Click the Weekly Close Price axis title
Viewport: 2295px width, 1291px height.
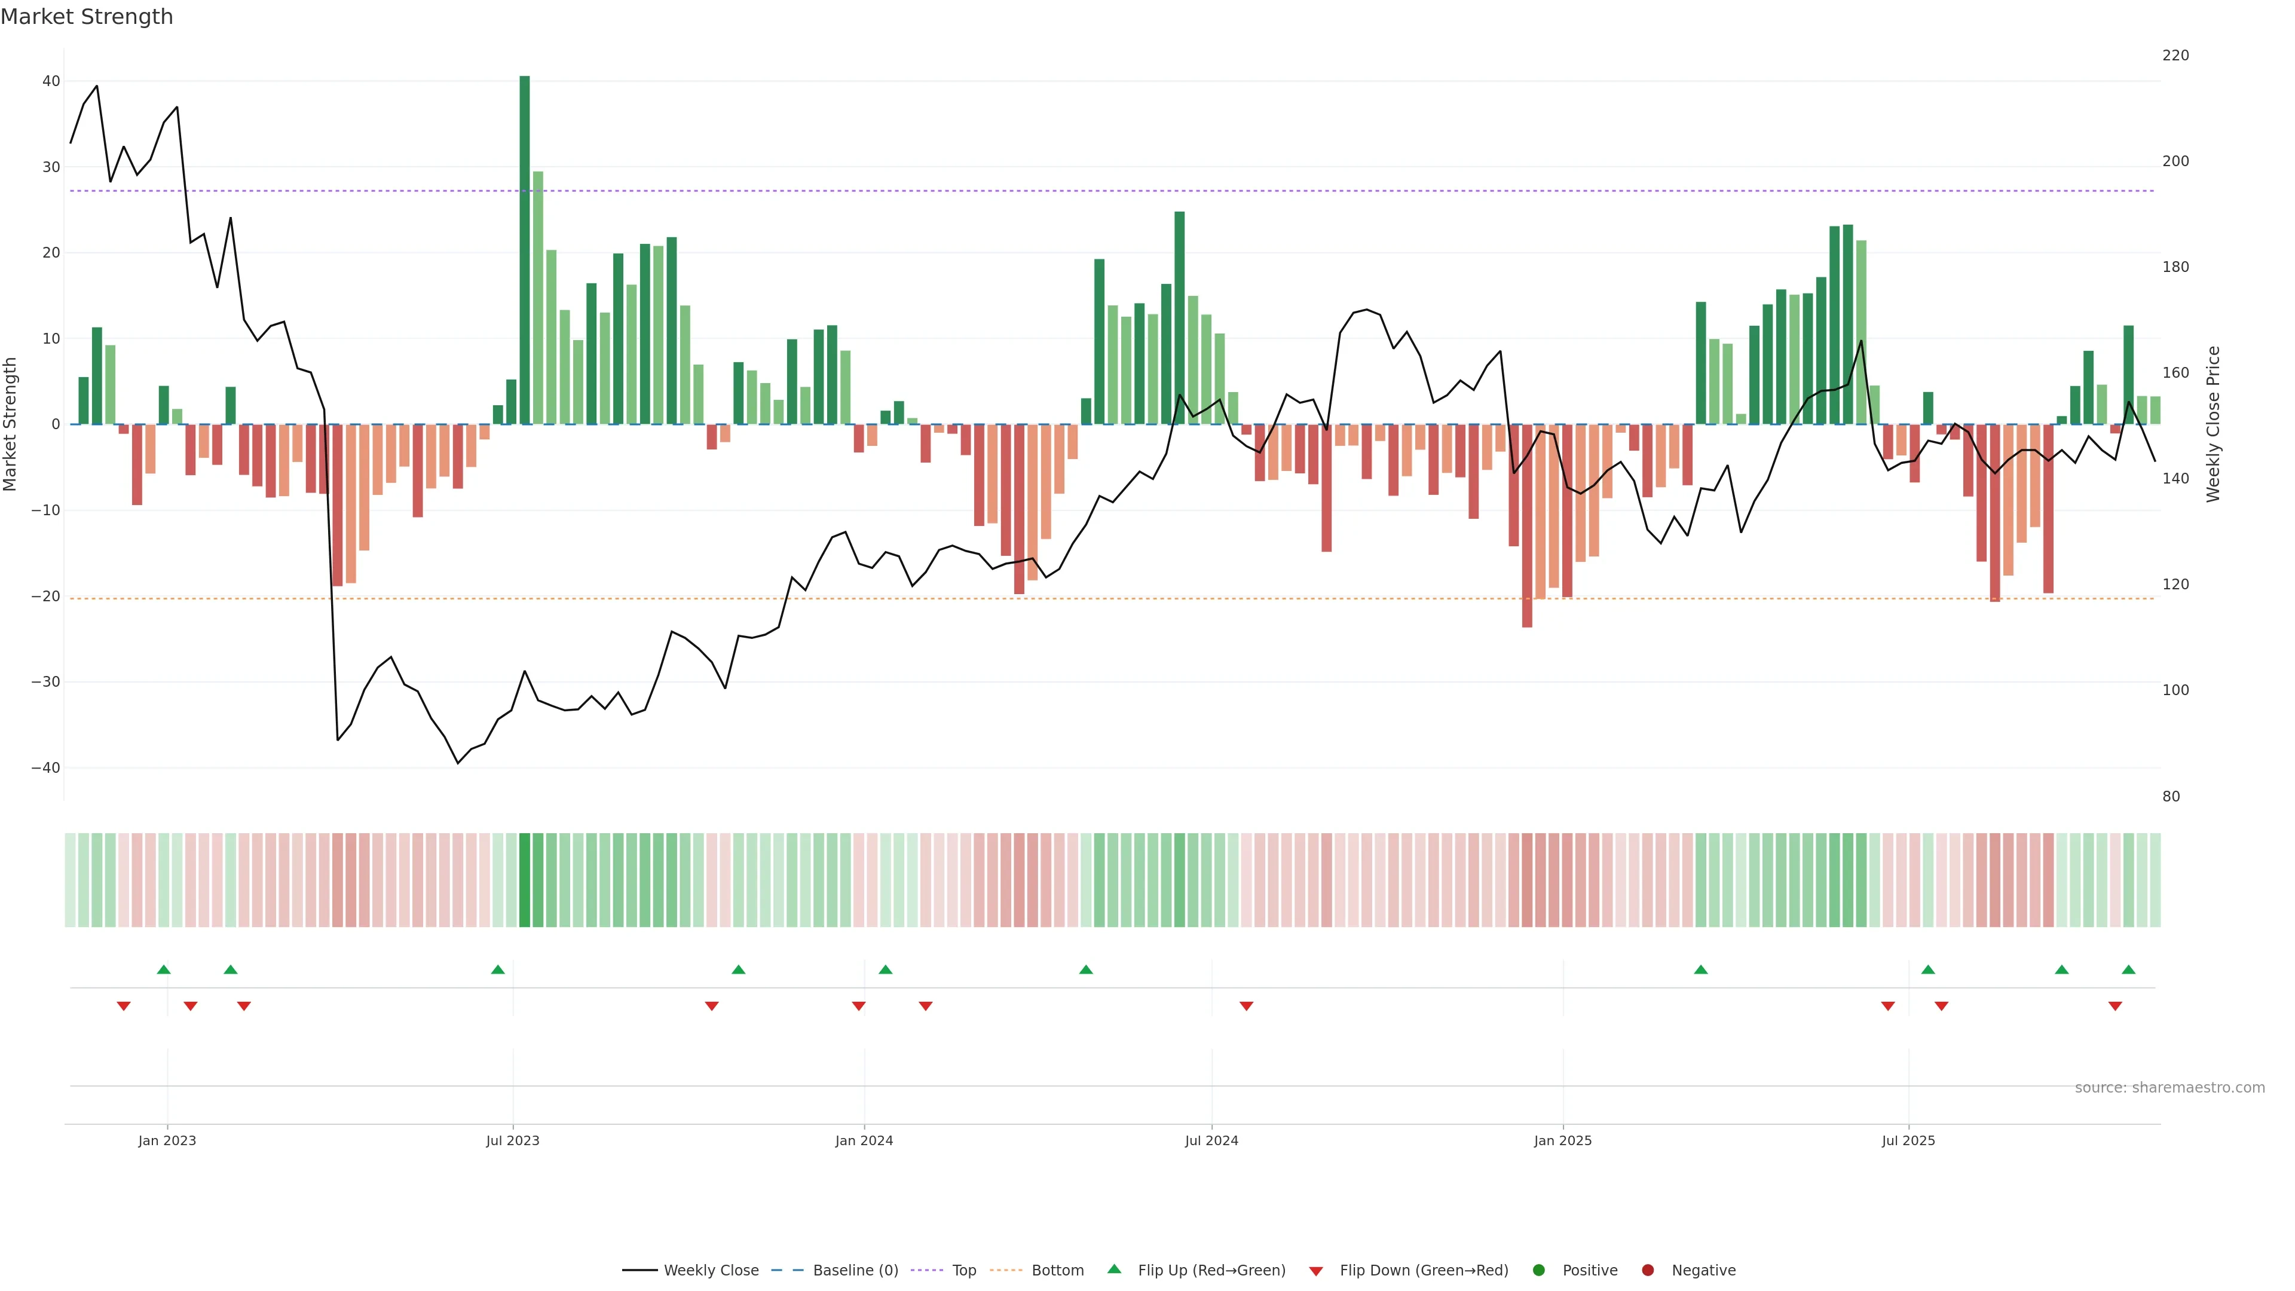click(2214, 424)
